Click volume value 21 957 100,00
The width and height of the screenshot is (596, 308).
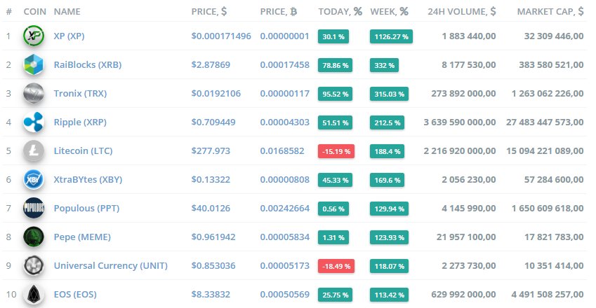466,237
